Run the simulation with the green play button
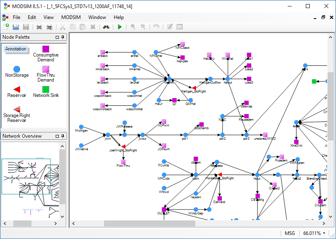The height and width of the screenshot is (239, 336). [x=119, y=27]
